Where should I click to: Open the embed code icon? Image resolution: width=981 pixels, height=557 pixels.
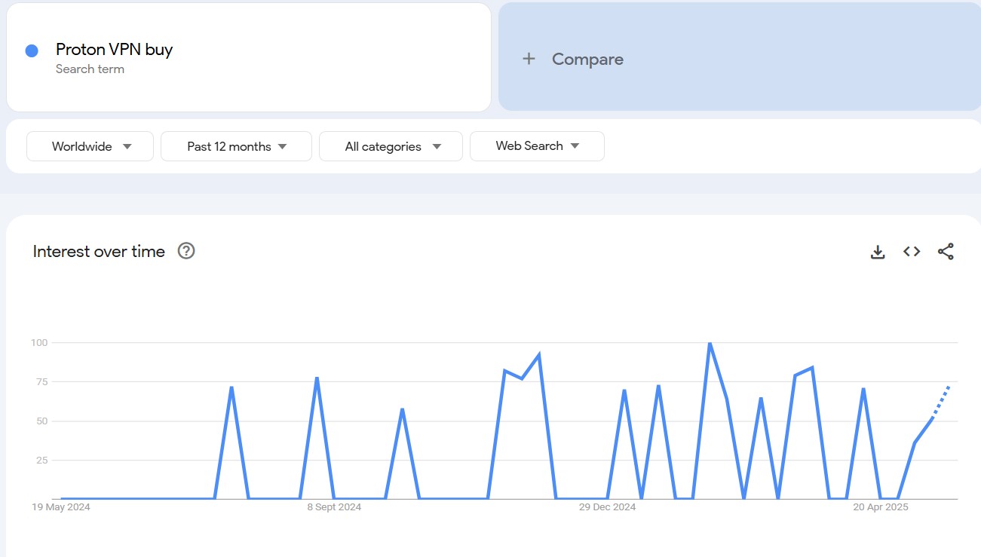(x=912, y=252)
